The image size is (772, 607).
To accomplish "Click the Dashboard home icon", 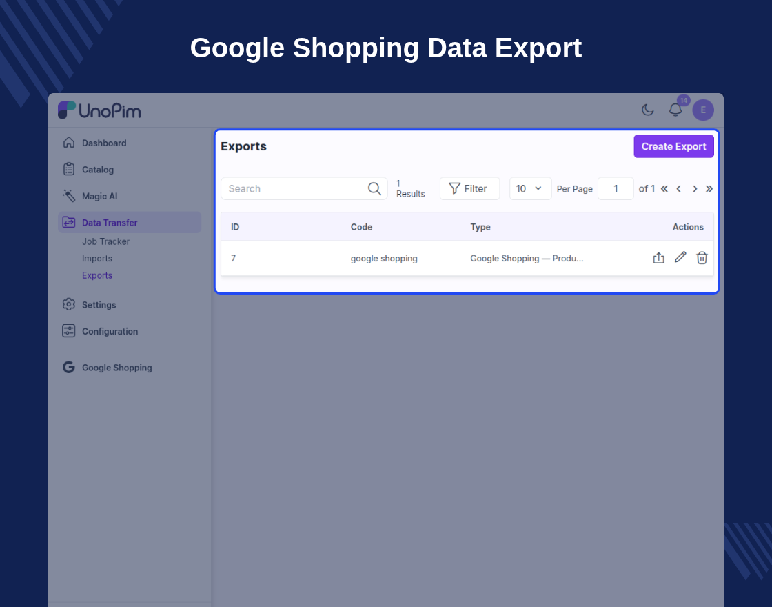I will (x=69, y=142).
